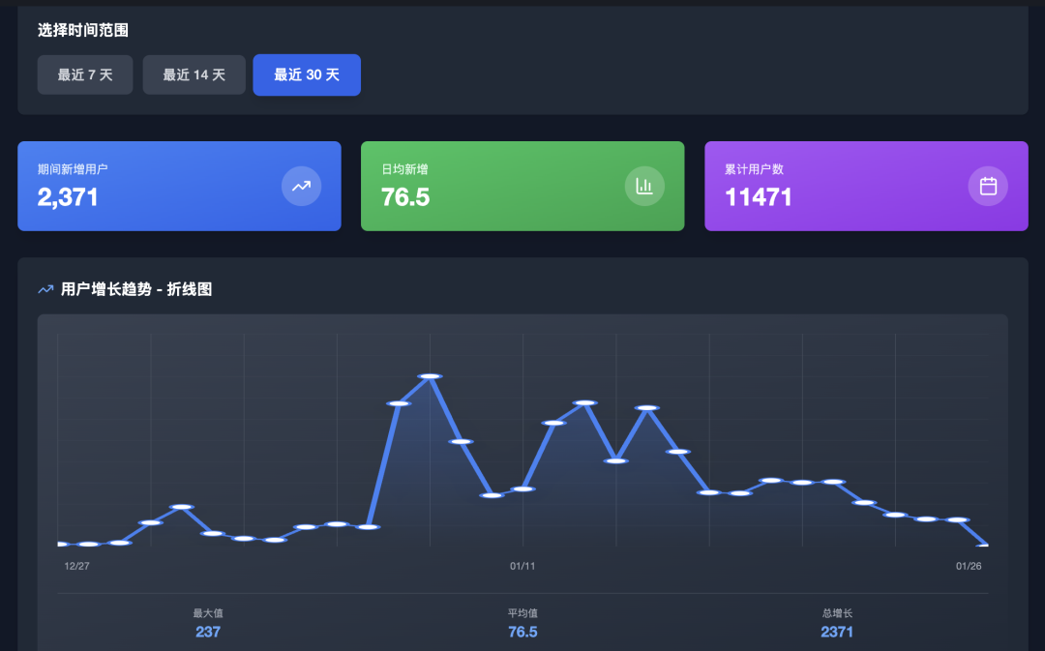Click the 总增长 2371 statistic
Image resolution: width=1045 pixels, height=651 pixels.
pos(837,632)
